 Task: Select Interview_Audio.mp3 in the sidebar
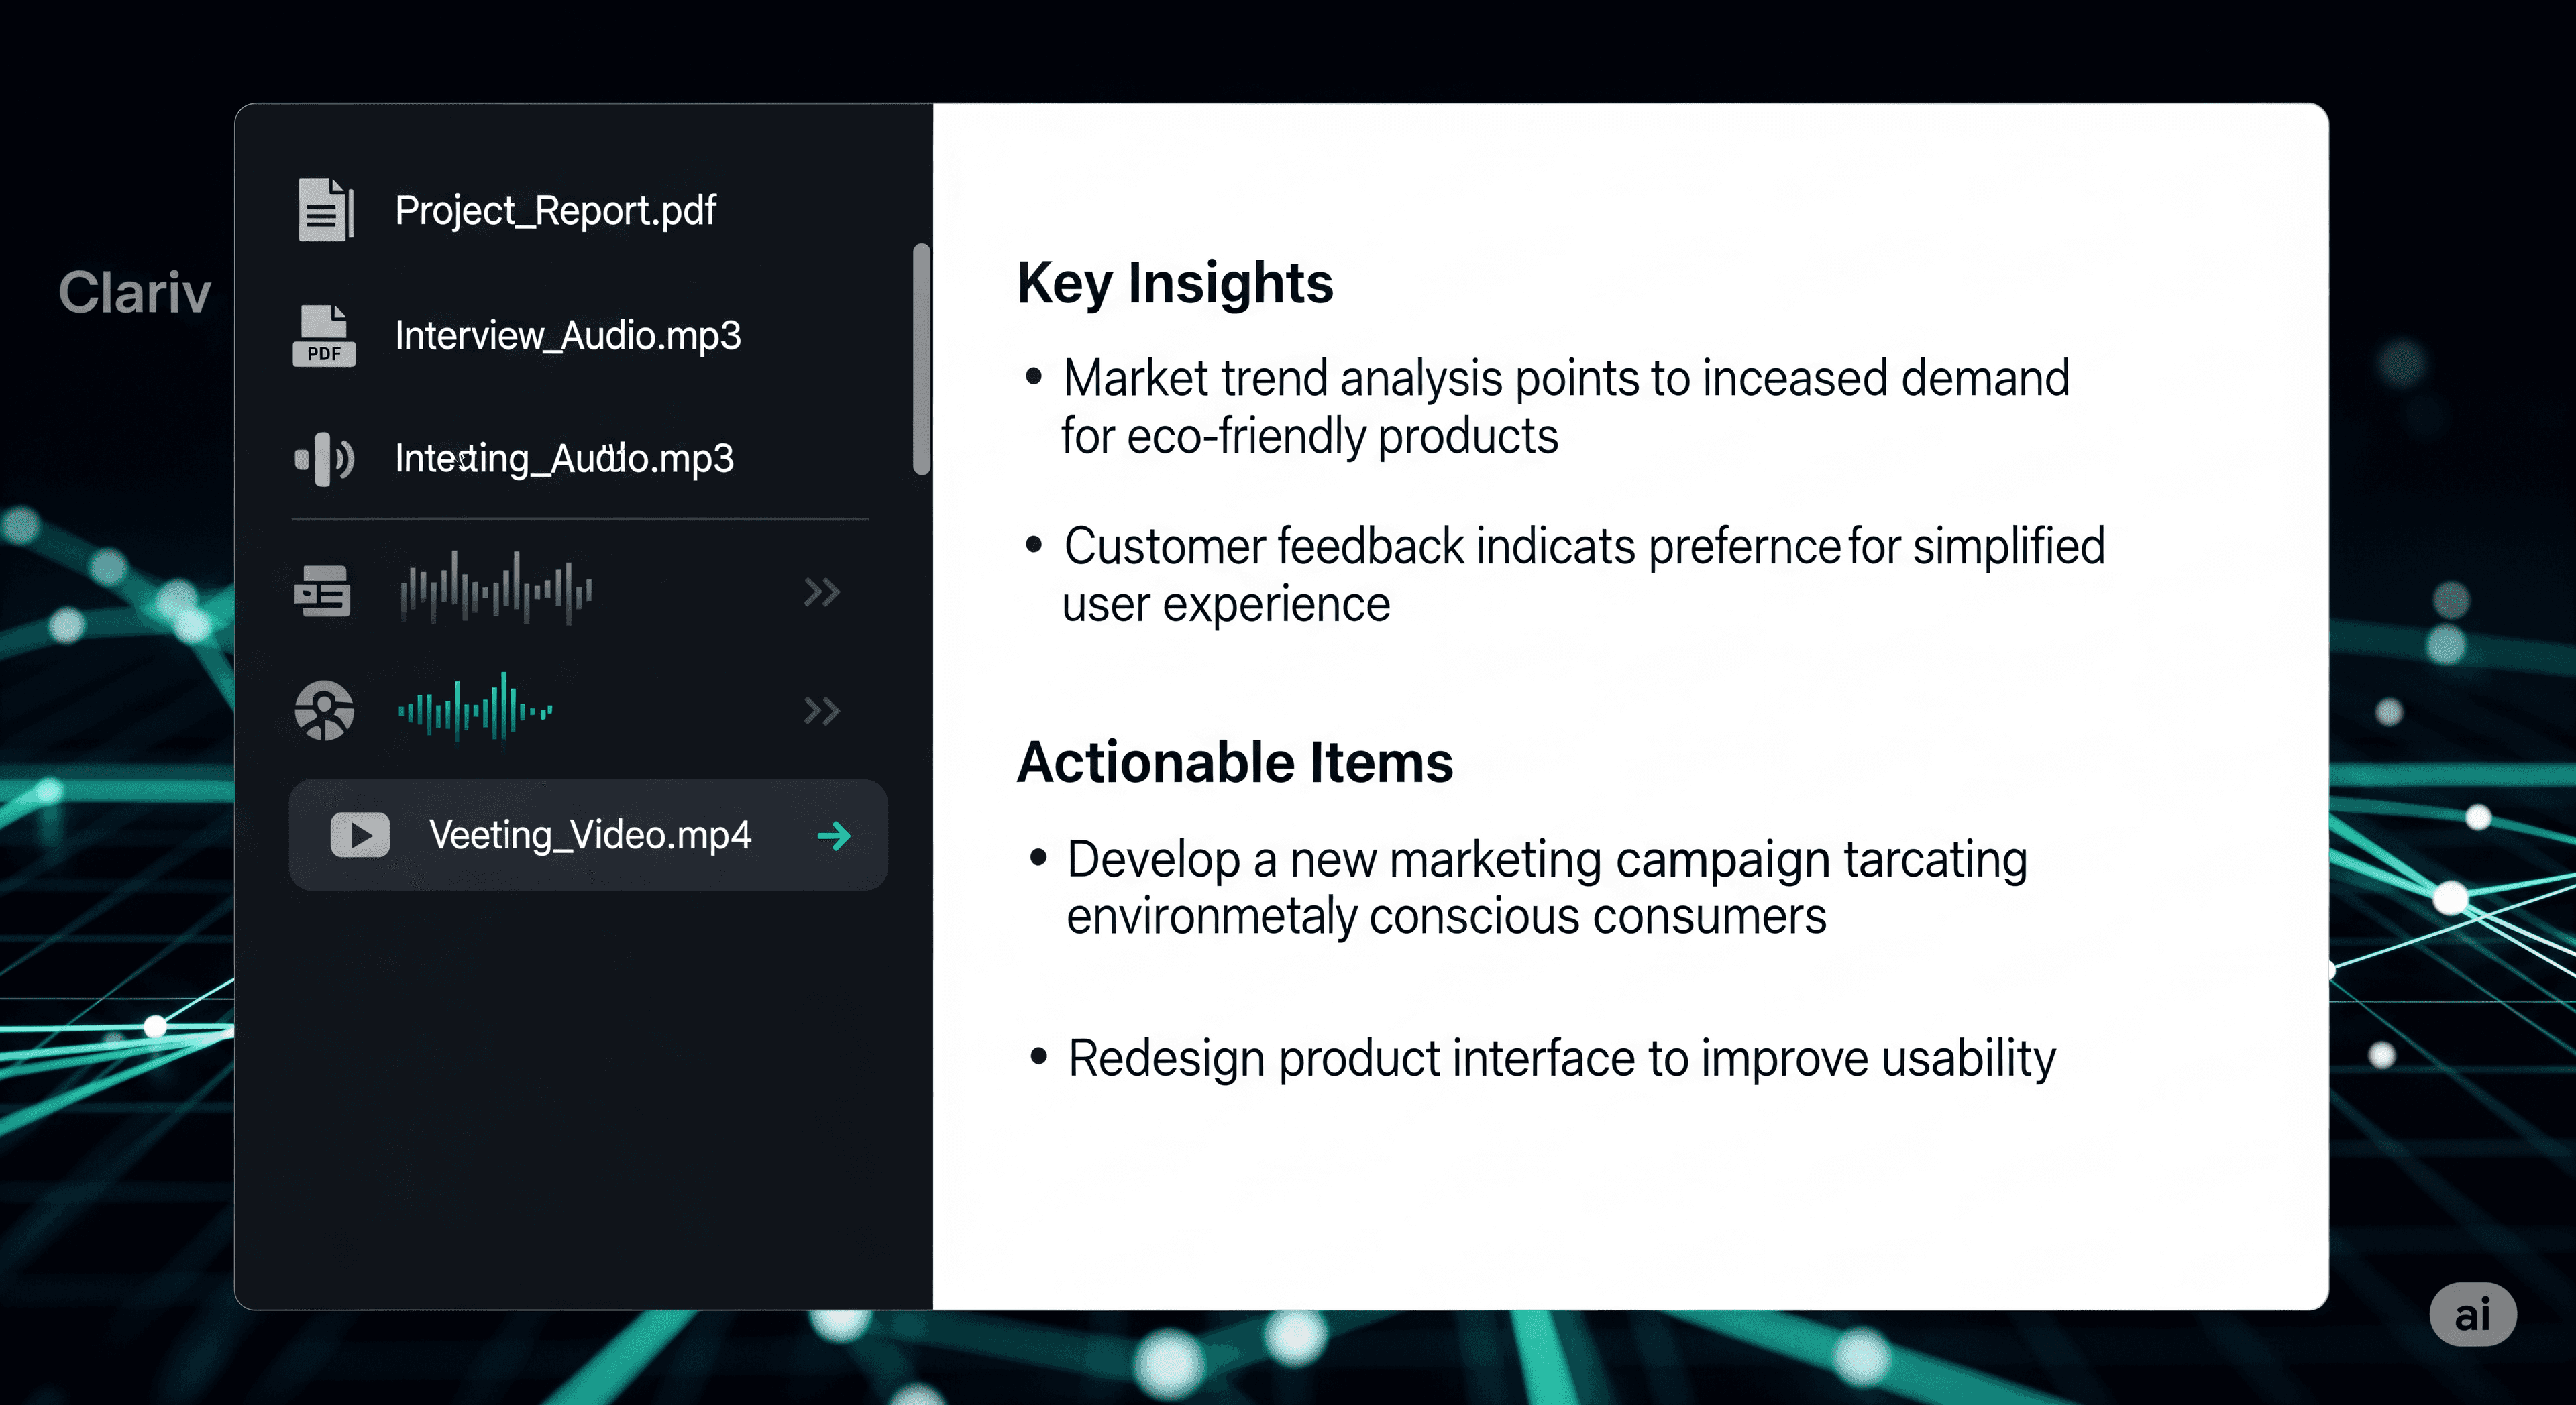tap(567, 336)
